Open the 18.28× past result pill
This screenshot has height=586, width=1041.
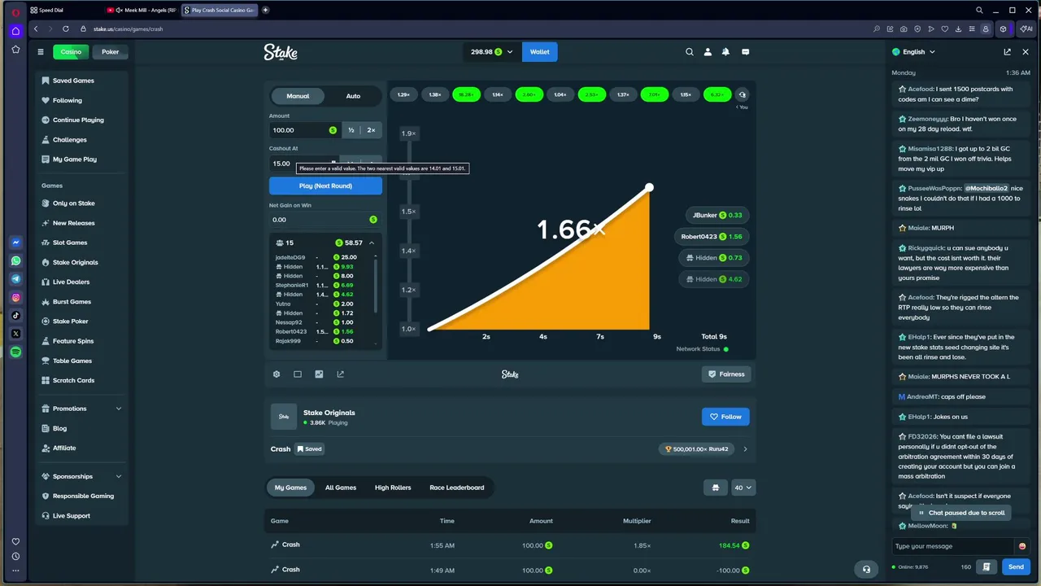[466, 94]
